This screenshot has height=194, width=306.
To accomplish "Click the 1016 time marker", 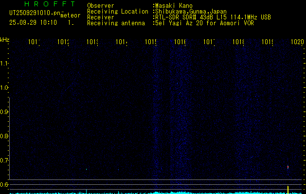I will pos(180,42).
